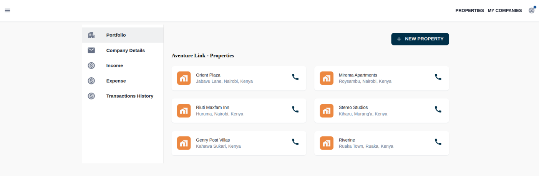Select the Mirema Apartments property name

click(358, 75)
